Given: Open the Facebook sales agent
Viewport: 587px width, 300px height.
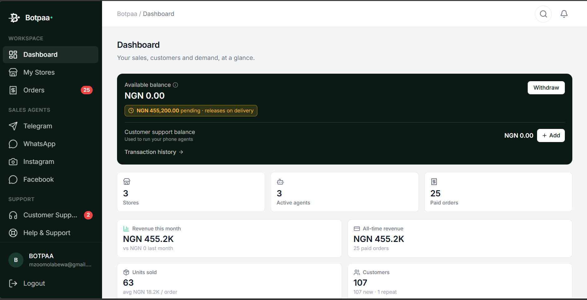Looking at the screenshot, I should (51, 180).
